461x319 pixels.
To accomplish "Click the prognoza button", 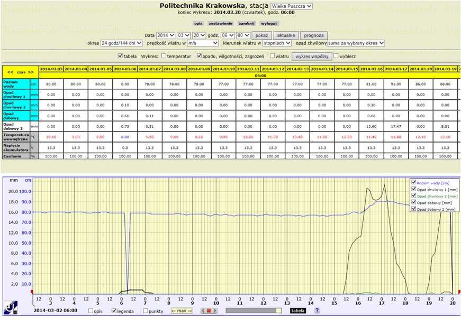I will [x=314, y=35].
